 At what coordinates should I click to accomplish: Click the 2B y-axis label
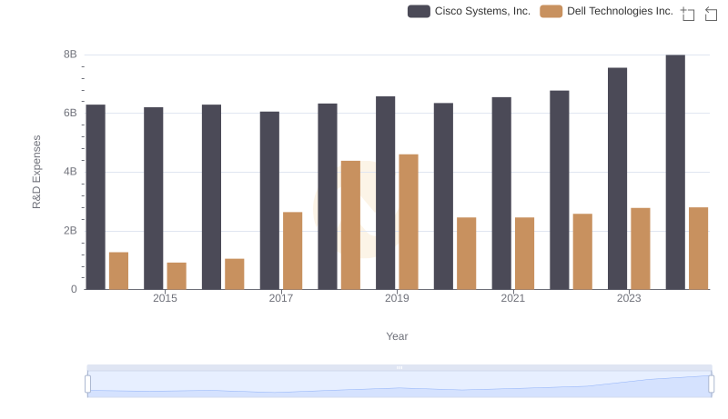point(70,231)
